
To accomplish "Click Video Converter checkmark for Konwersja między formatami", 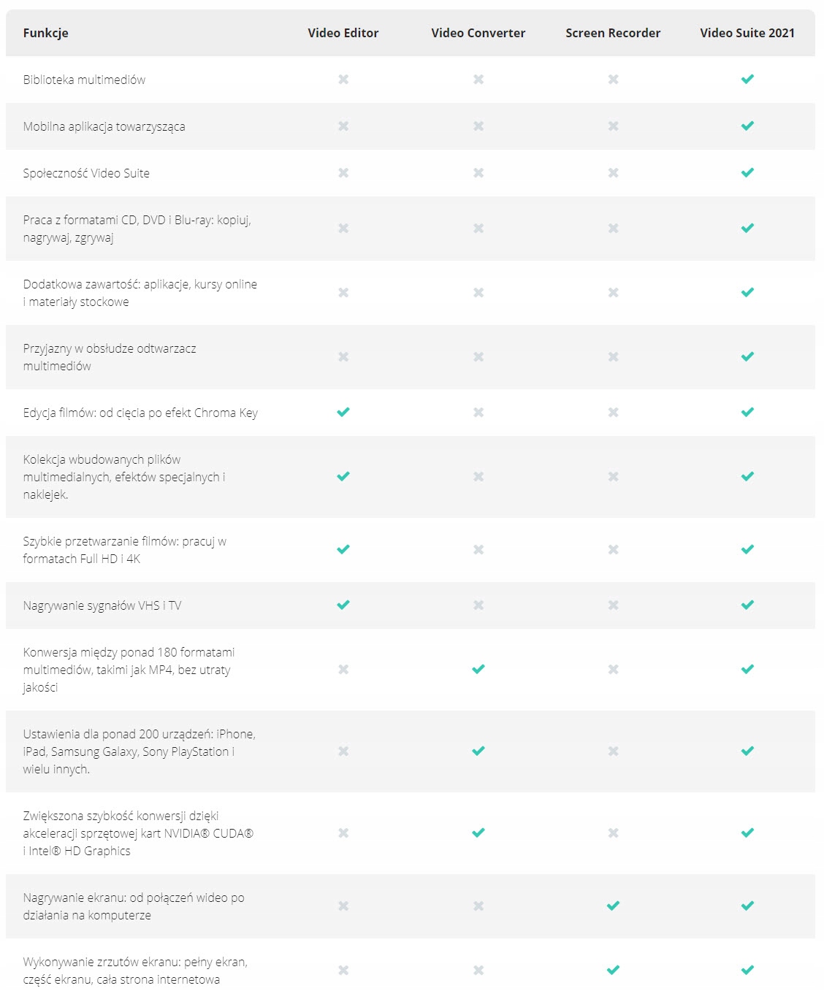I will (x=478, y=669).
